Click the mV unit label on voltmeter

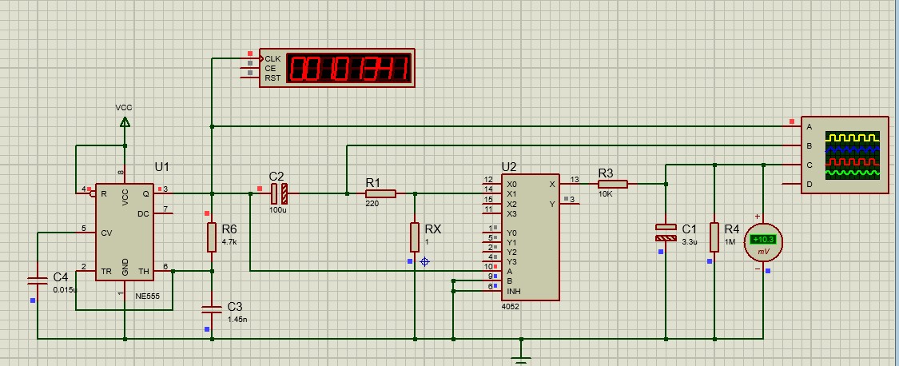(763, 252)
